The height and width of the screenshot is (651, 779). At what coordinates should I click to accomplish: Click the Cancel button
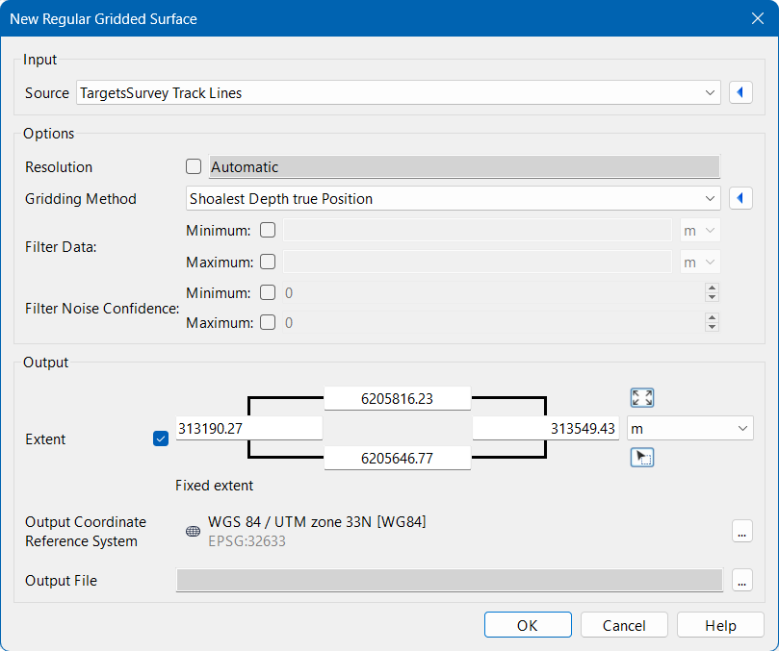coord(624,625)
